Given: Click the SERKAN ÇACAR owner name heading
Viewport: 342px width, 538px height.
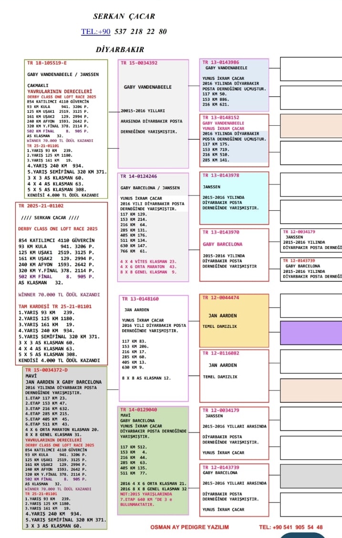Looking at the screenshot, I should 124,16.
